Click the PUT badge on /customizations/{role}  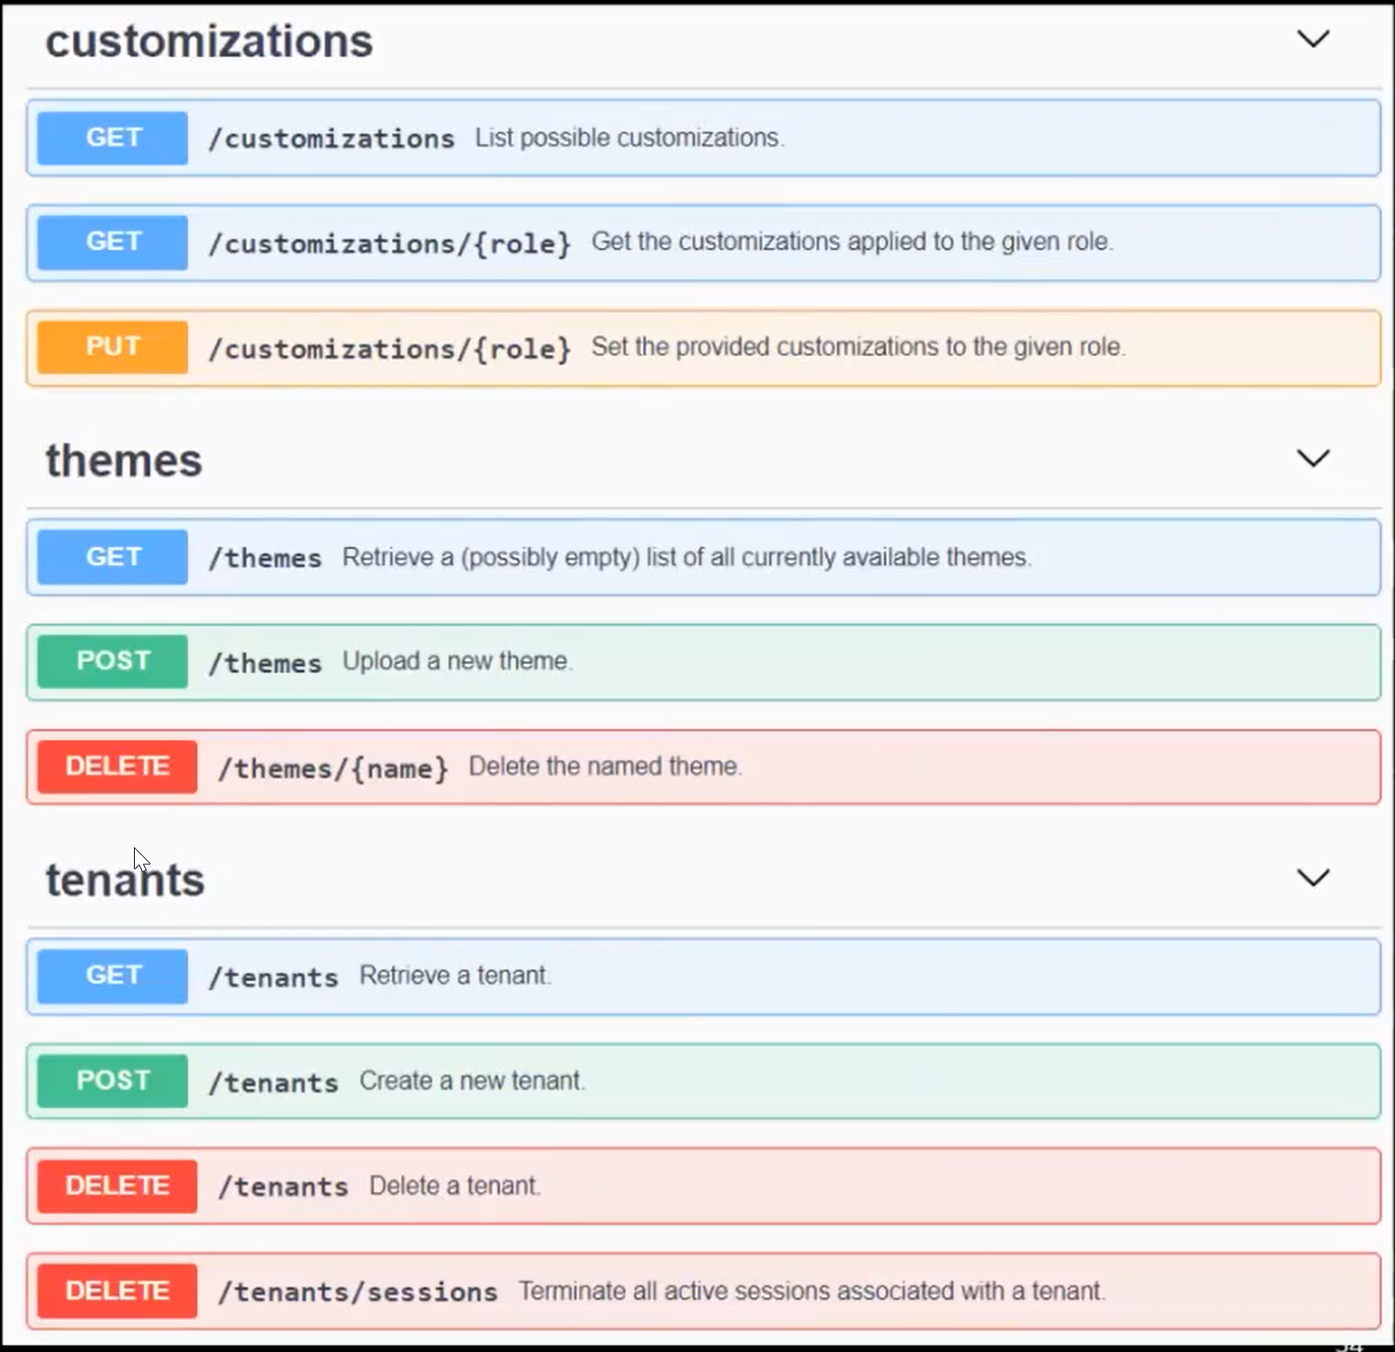pos(111,347)
